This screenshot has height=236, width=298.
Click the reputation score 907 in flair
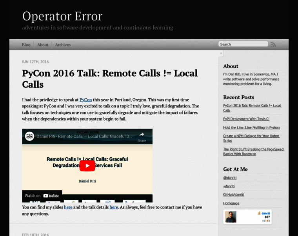click(267, 217)
